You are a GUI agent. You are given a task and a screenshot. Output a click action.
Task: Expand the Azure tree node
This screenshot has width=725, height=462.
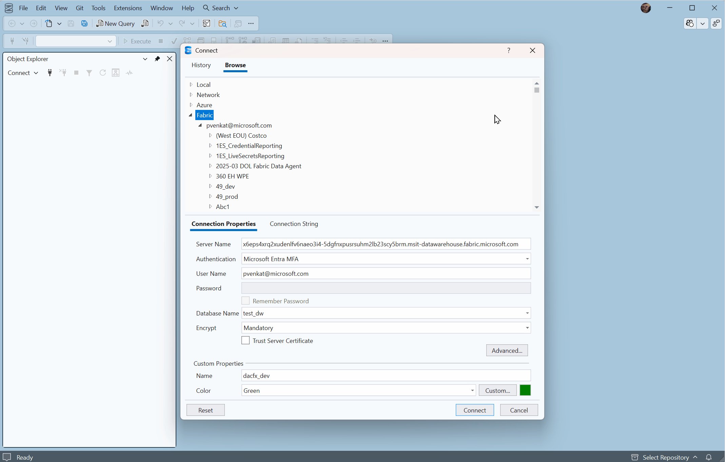click(x=191, y=105)
